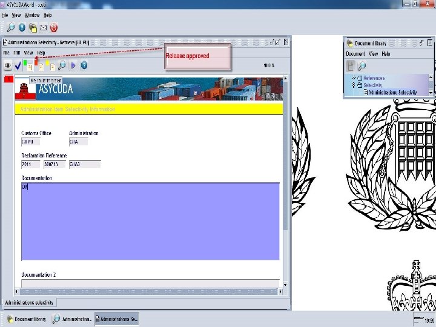Open the mail envelope icon

44,27
